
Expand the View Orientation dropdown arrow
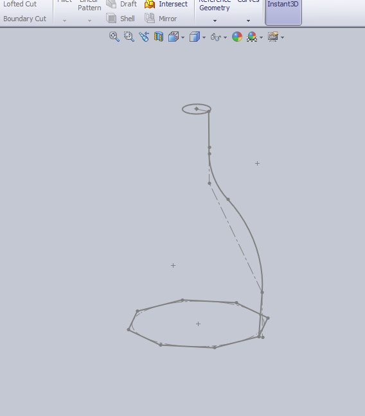point(182,38)
